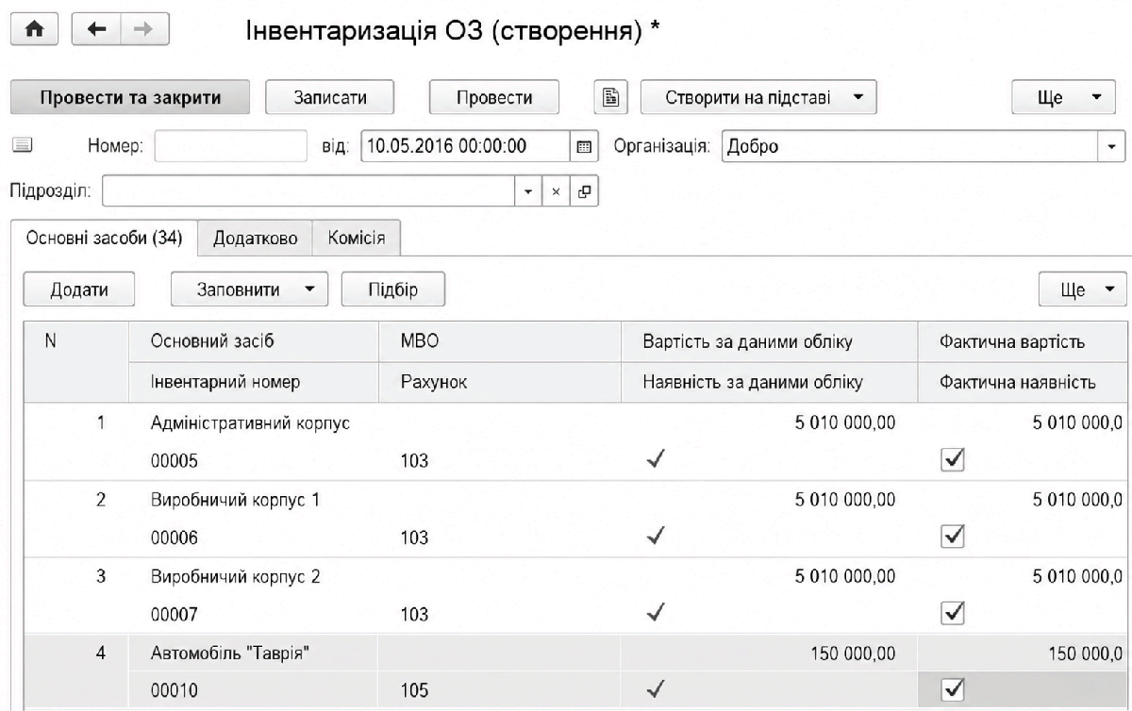Toggle Фактична наявність for Автомобіль "Таврія"
Image resolution: width=1132 pixels, height=711 pixels.
(x=954, y=689)
